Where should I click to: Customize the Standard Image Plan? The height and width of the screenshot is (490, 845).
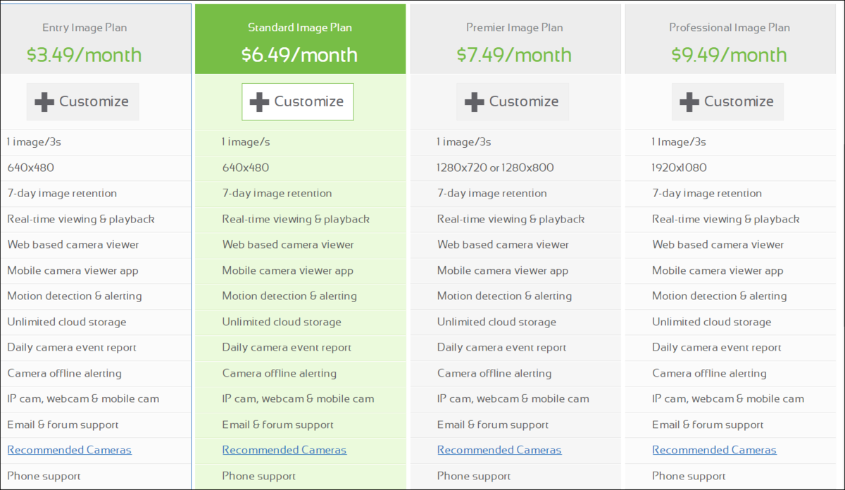point(298,102)
